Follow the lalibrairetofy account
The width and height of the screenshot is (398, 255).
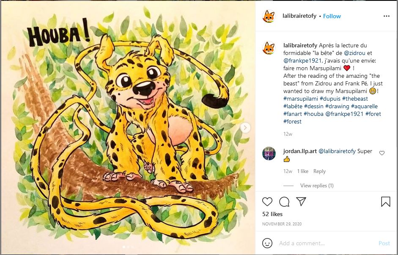[x=332, y=16]
